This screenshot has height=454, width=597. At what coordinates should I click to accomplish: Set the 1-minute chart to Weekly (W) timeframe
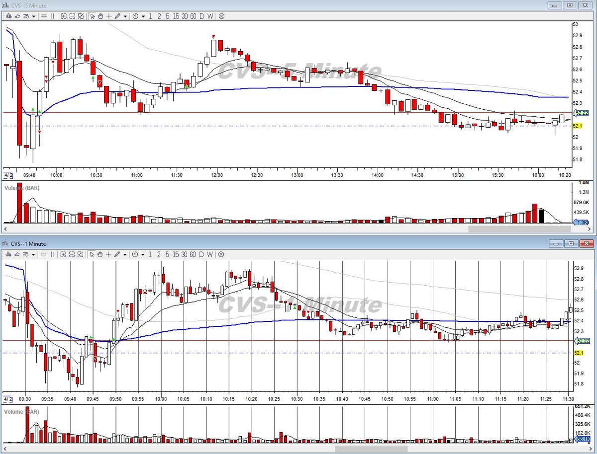point(210,254)
